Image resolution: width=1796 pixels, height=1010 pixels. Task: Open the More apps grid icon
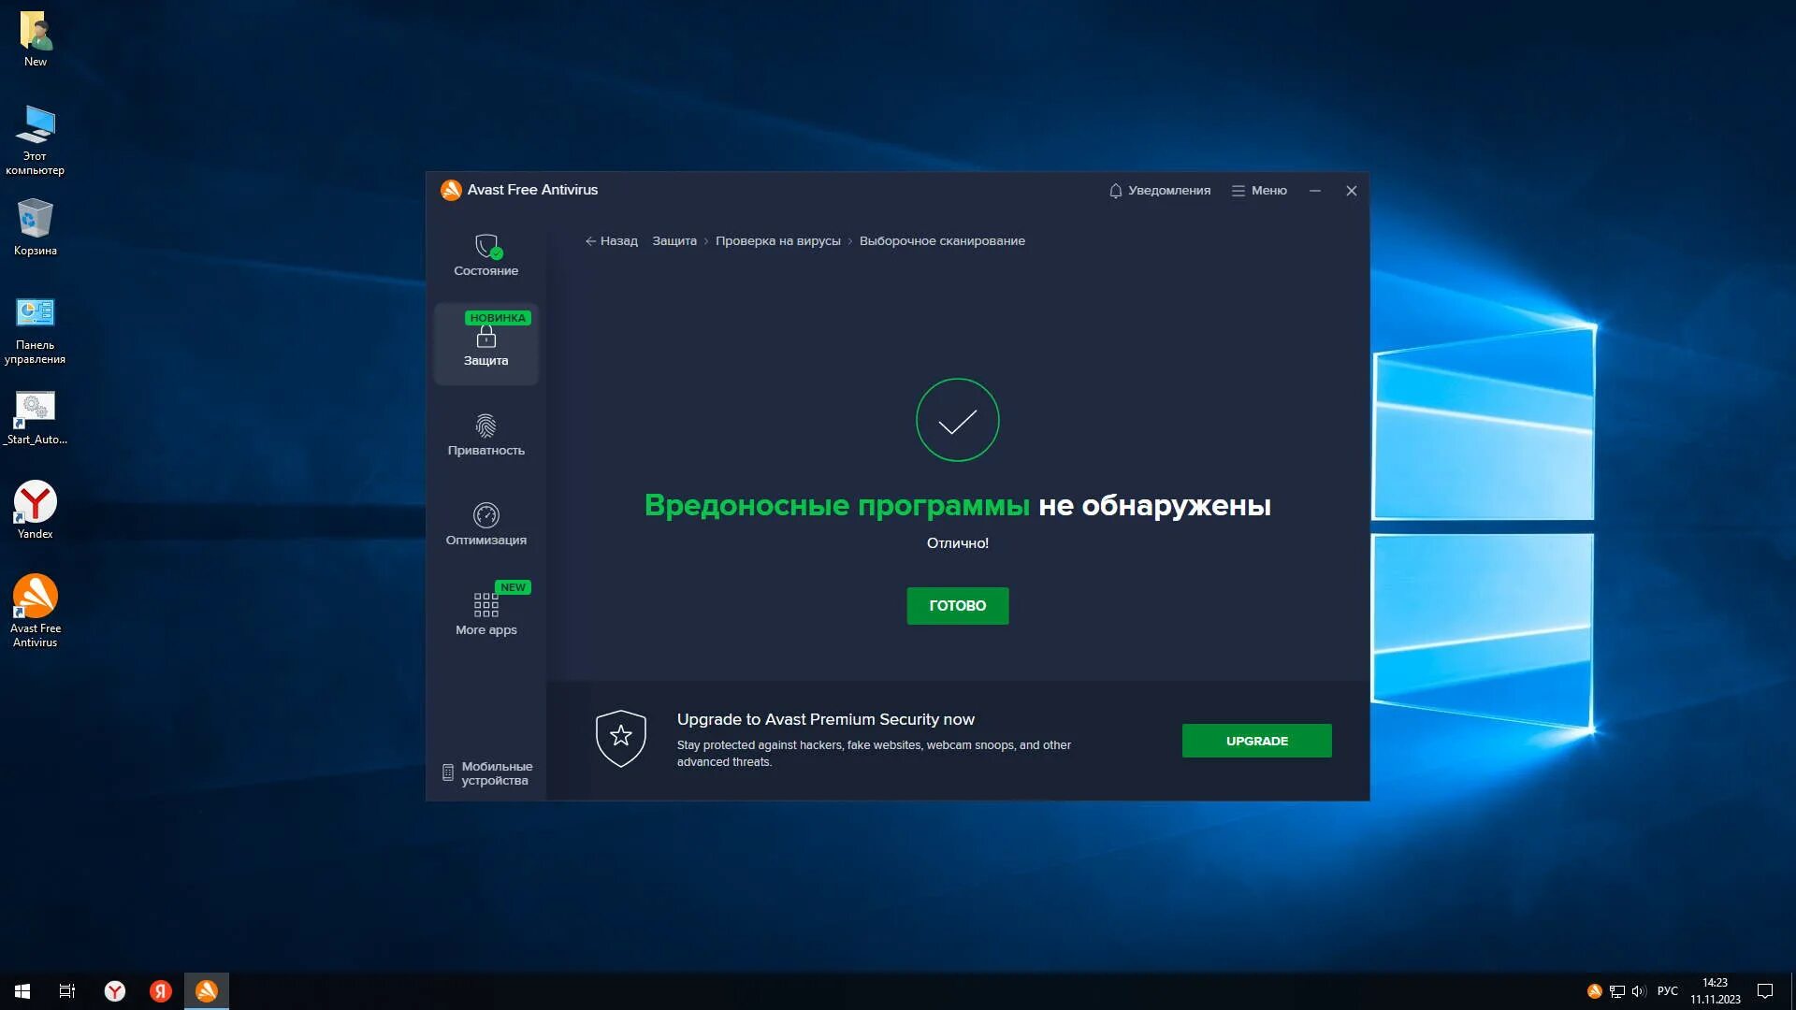[485, 605]
